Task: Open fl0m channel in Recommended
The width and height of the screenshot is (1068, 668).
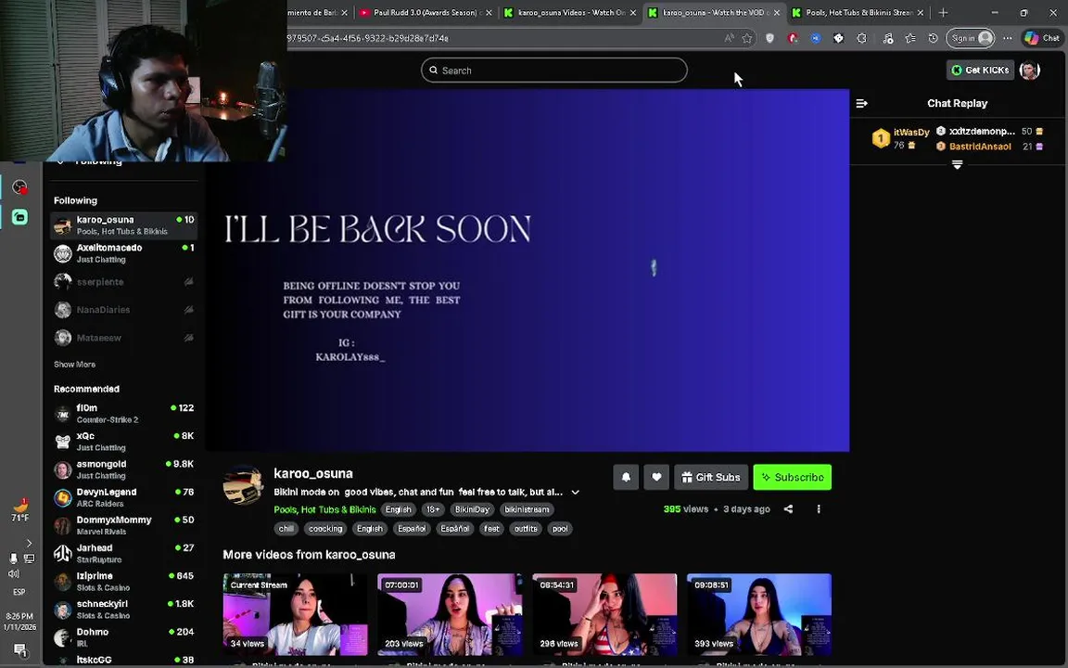Action: tap(124, 414)
